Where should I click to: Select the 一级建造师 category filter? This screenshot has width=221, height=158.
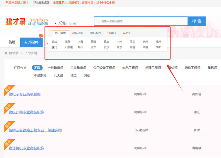pos(55,68)
